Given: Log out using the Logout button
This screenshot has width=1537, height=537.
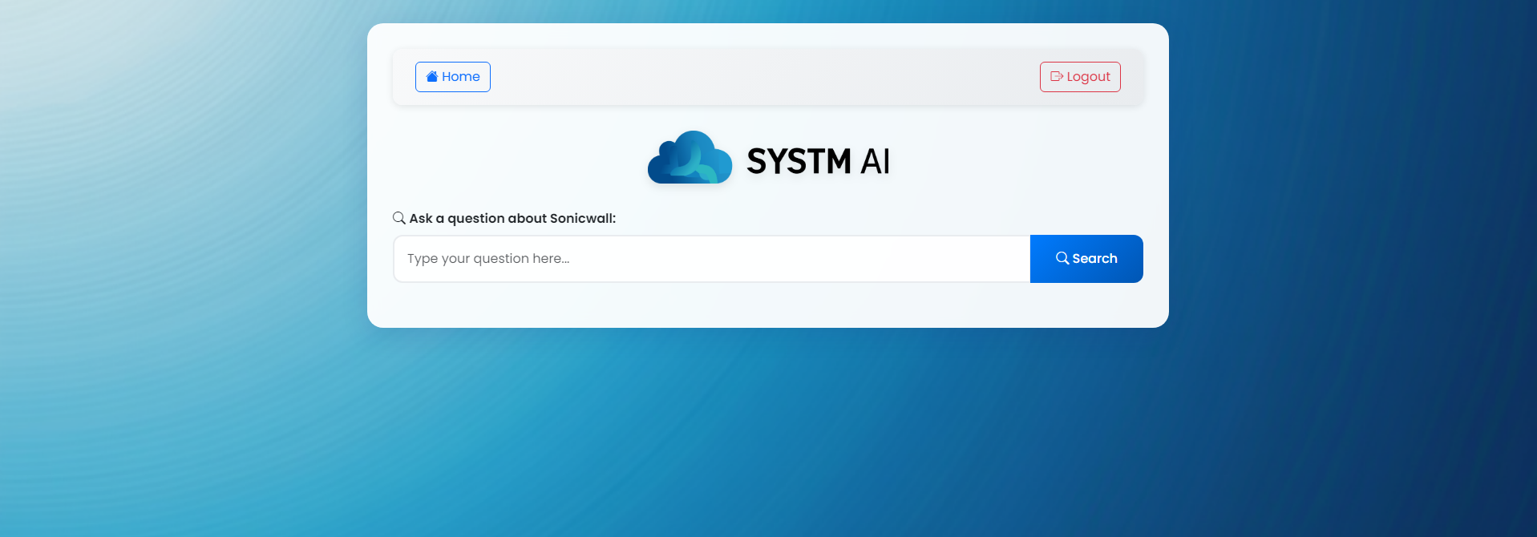Looking at the screenshot, I should (1080, 77).
